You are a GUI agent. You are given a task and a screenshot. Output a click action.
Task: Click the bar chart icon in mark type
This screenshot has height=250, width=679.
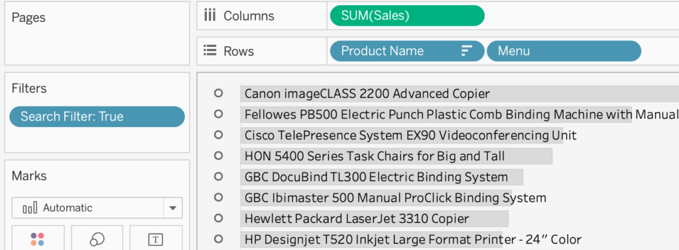point(30,208)
